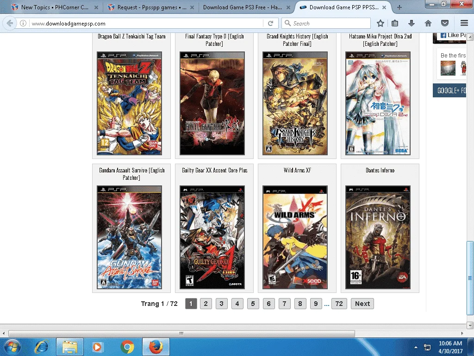Open Gundam Assault Survive title link
Image resolution: width=474 pixels, height=356 pixels.
tap(131, 174)
